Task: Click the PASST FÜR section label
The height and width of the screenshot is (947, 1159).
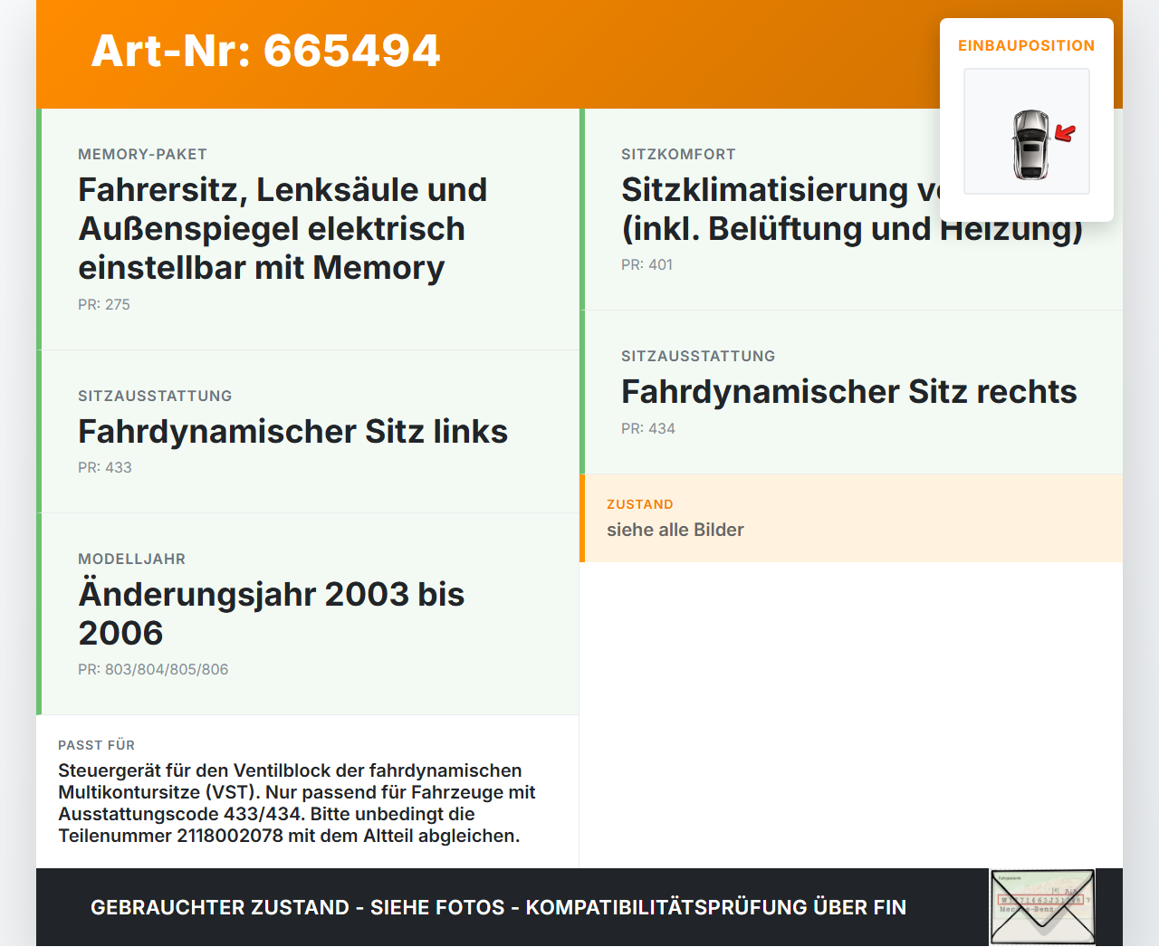Action: [97, 745]
